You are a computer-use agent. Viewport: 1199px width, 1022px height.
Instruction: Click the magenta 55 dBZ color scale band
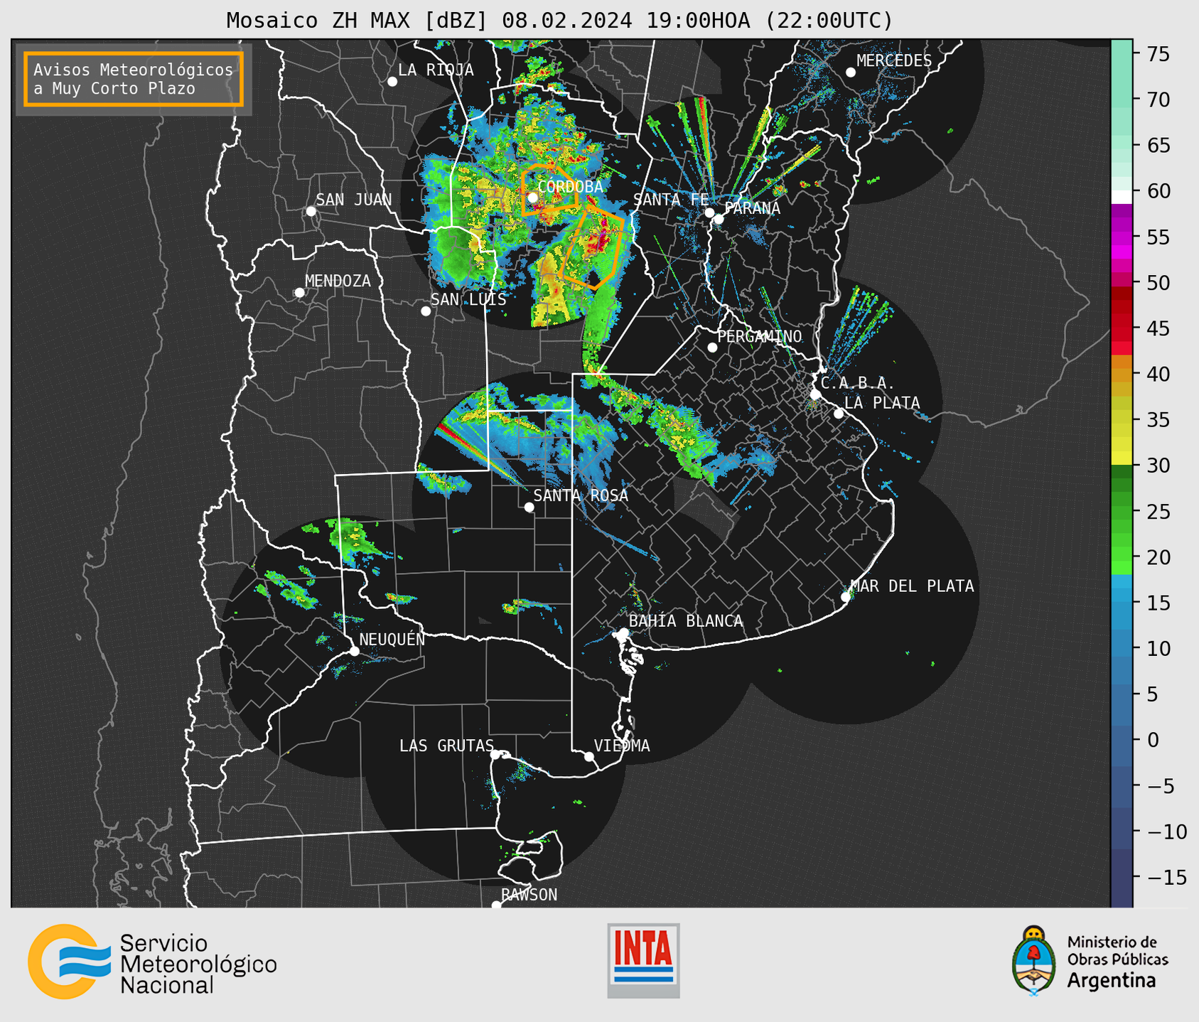pos(1122,238)
